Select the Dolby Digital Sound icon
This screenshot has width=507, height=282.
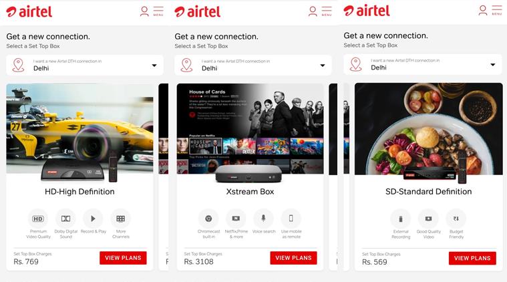(x=65, y=219)
